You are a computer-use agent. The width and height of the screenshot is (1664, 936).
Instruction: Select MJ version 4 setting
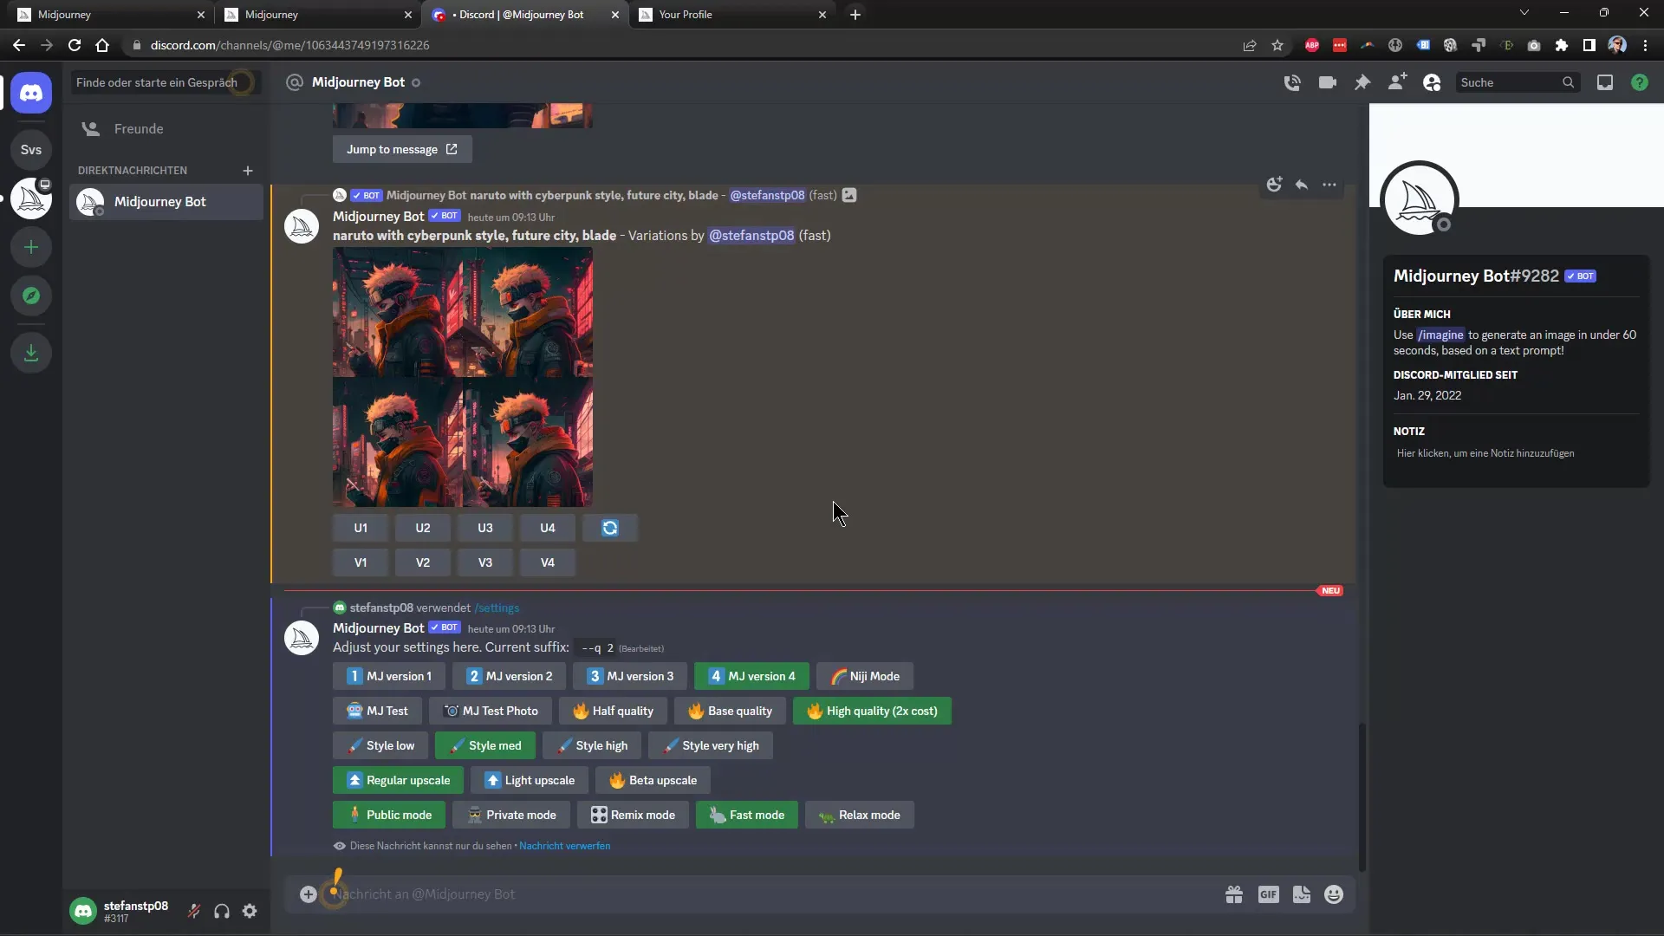[x=752, y=675]
